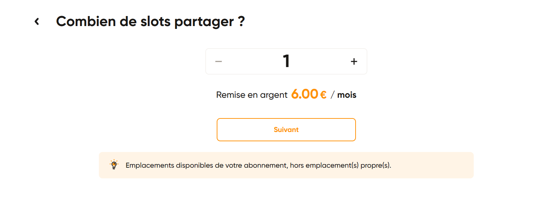Go back using the left chevron arrow
This screenshot has width=548, height=198.
pos(37,22)
